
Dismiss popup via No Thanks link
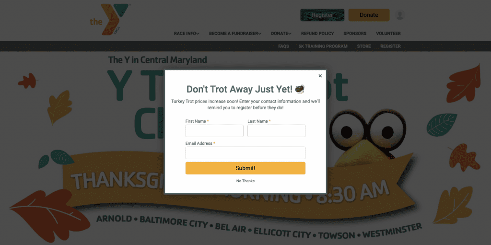click(x=245, y=181)
